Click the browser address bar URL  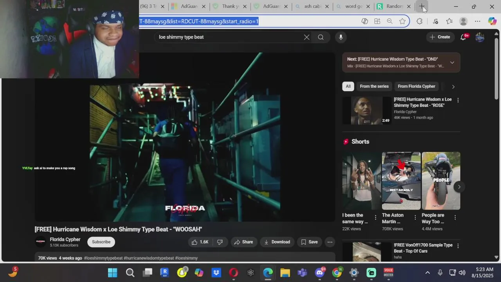point(199,21)
